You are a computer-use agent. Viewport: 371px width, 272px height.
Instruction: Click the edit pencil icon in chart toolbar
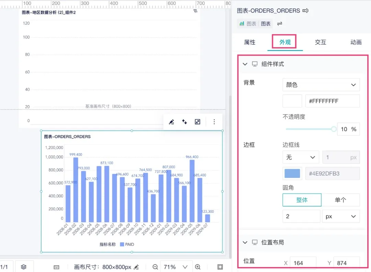[x=171, y=122]
